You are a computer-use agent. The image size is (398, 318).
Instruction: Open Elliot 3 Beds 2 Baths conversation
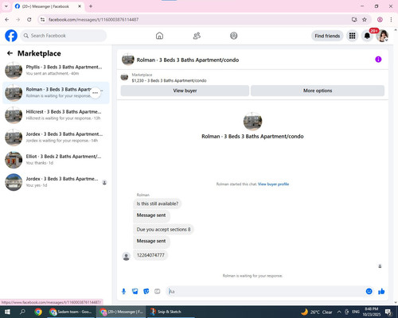(x=56, y=160)
